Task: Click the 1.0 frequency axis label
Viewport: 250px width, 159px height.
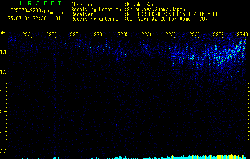Action: 3,72
